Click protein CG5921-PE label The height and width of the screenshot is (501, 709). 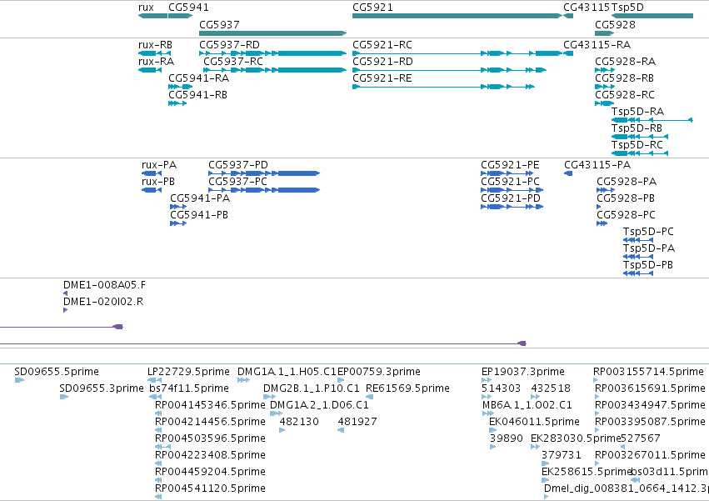(510, 165)
